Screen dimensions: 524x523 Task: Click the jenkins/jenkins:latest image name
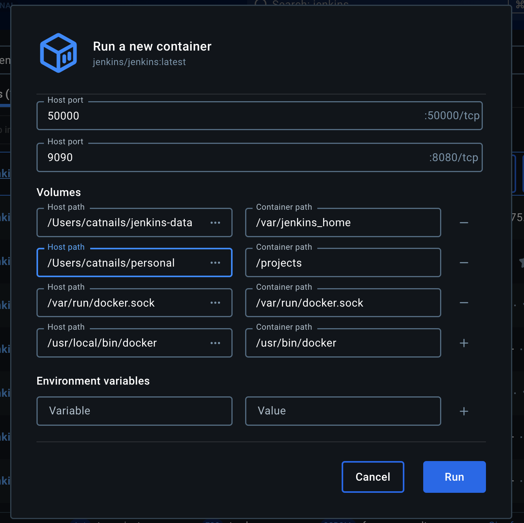[x=139, y=62]
